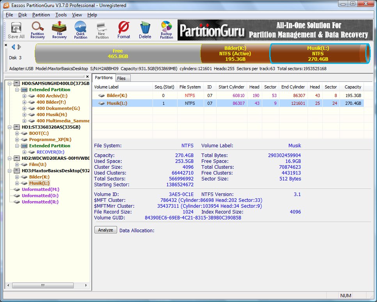Screen dimensions: 377x302
Task: Click the New Partition icon
Action: 102,30
